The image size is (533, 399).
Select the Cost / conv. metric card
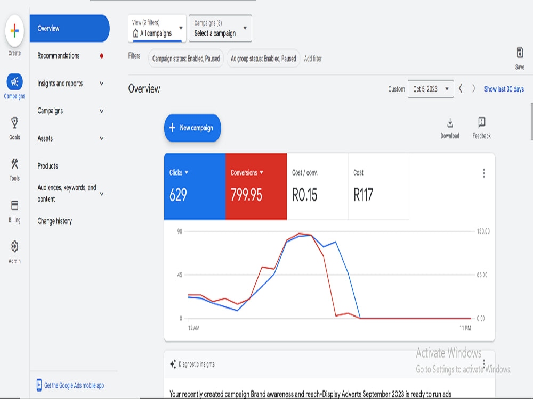pyautogui.click(x=318, y=186)
